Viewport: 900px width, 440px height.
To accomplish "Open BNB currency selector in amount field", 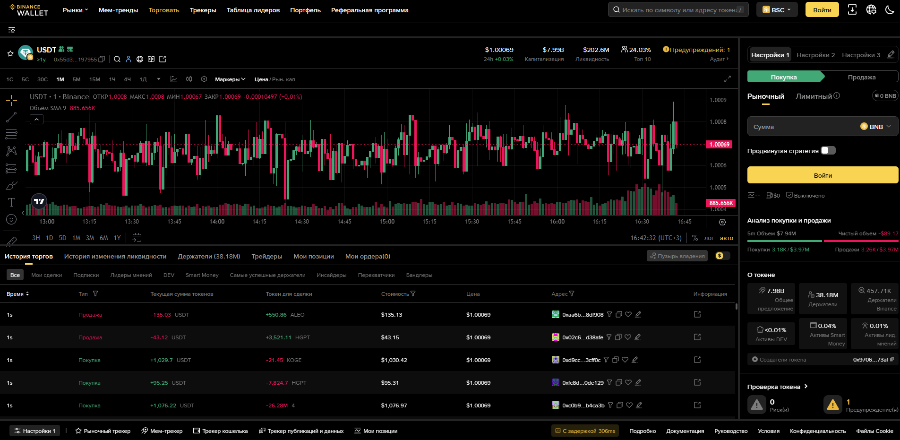I will pos(875,127).
